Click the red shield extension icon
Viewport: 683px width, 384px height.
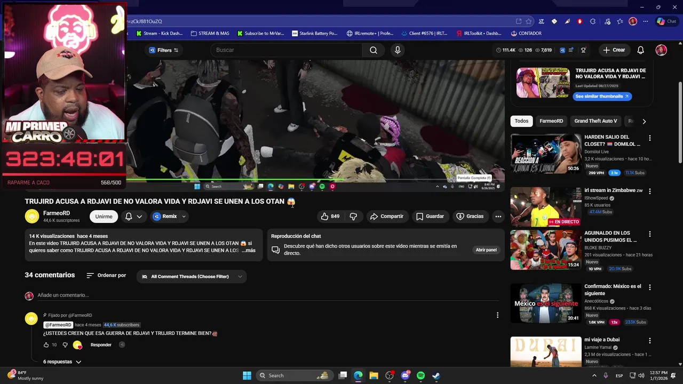(580, 21)
